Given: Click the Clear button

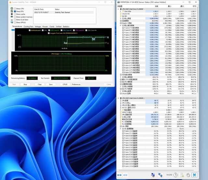Looking at the screenshot, I should pos(40,84).
